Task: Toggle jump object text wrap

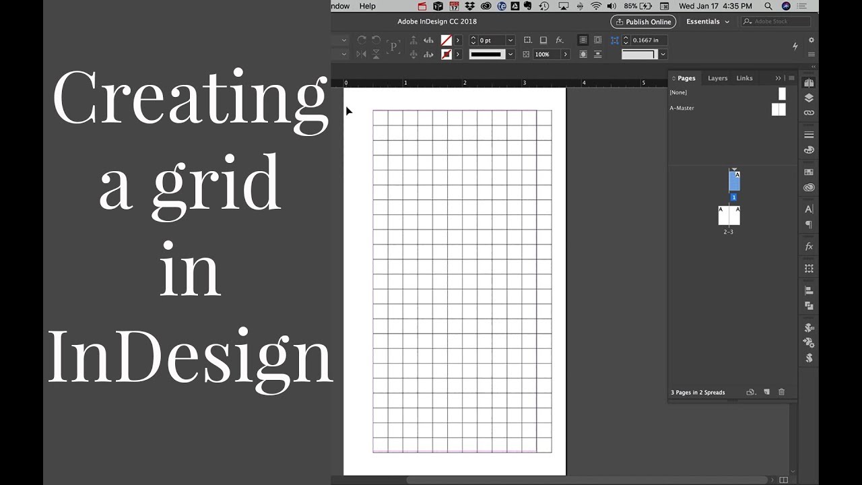Action: click(599, 55)
